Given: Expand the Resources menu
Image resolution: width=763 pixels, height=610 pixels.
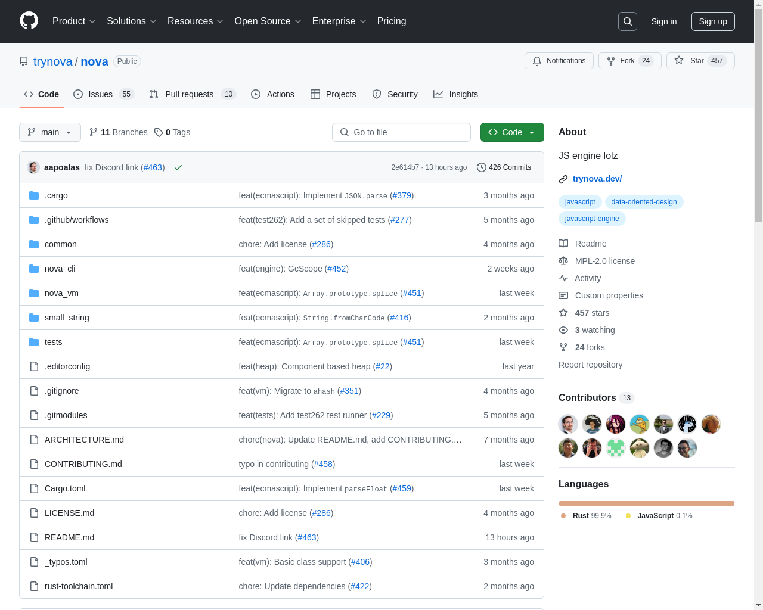Looking at the screenshot, I should [x=196, y=21].
